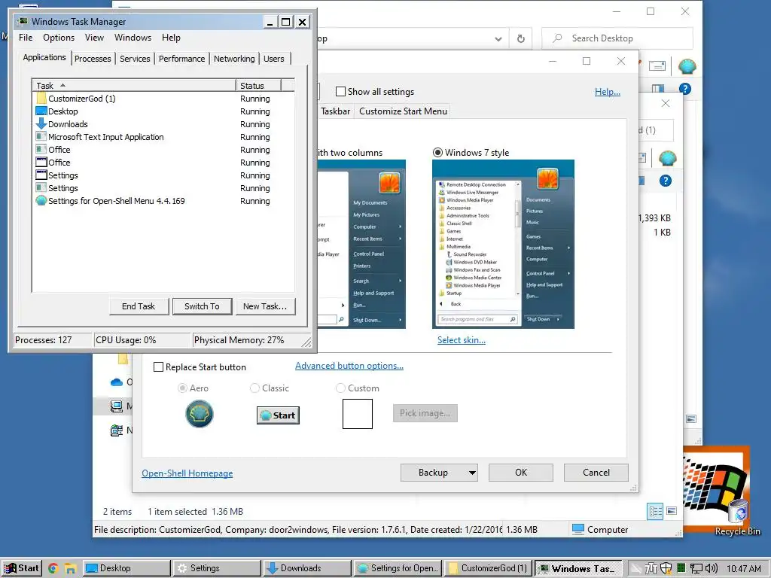Screen dimensions: 771x578
Task: Switch to the Users tab
Action: coord(274,59)
